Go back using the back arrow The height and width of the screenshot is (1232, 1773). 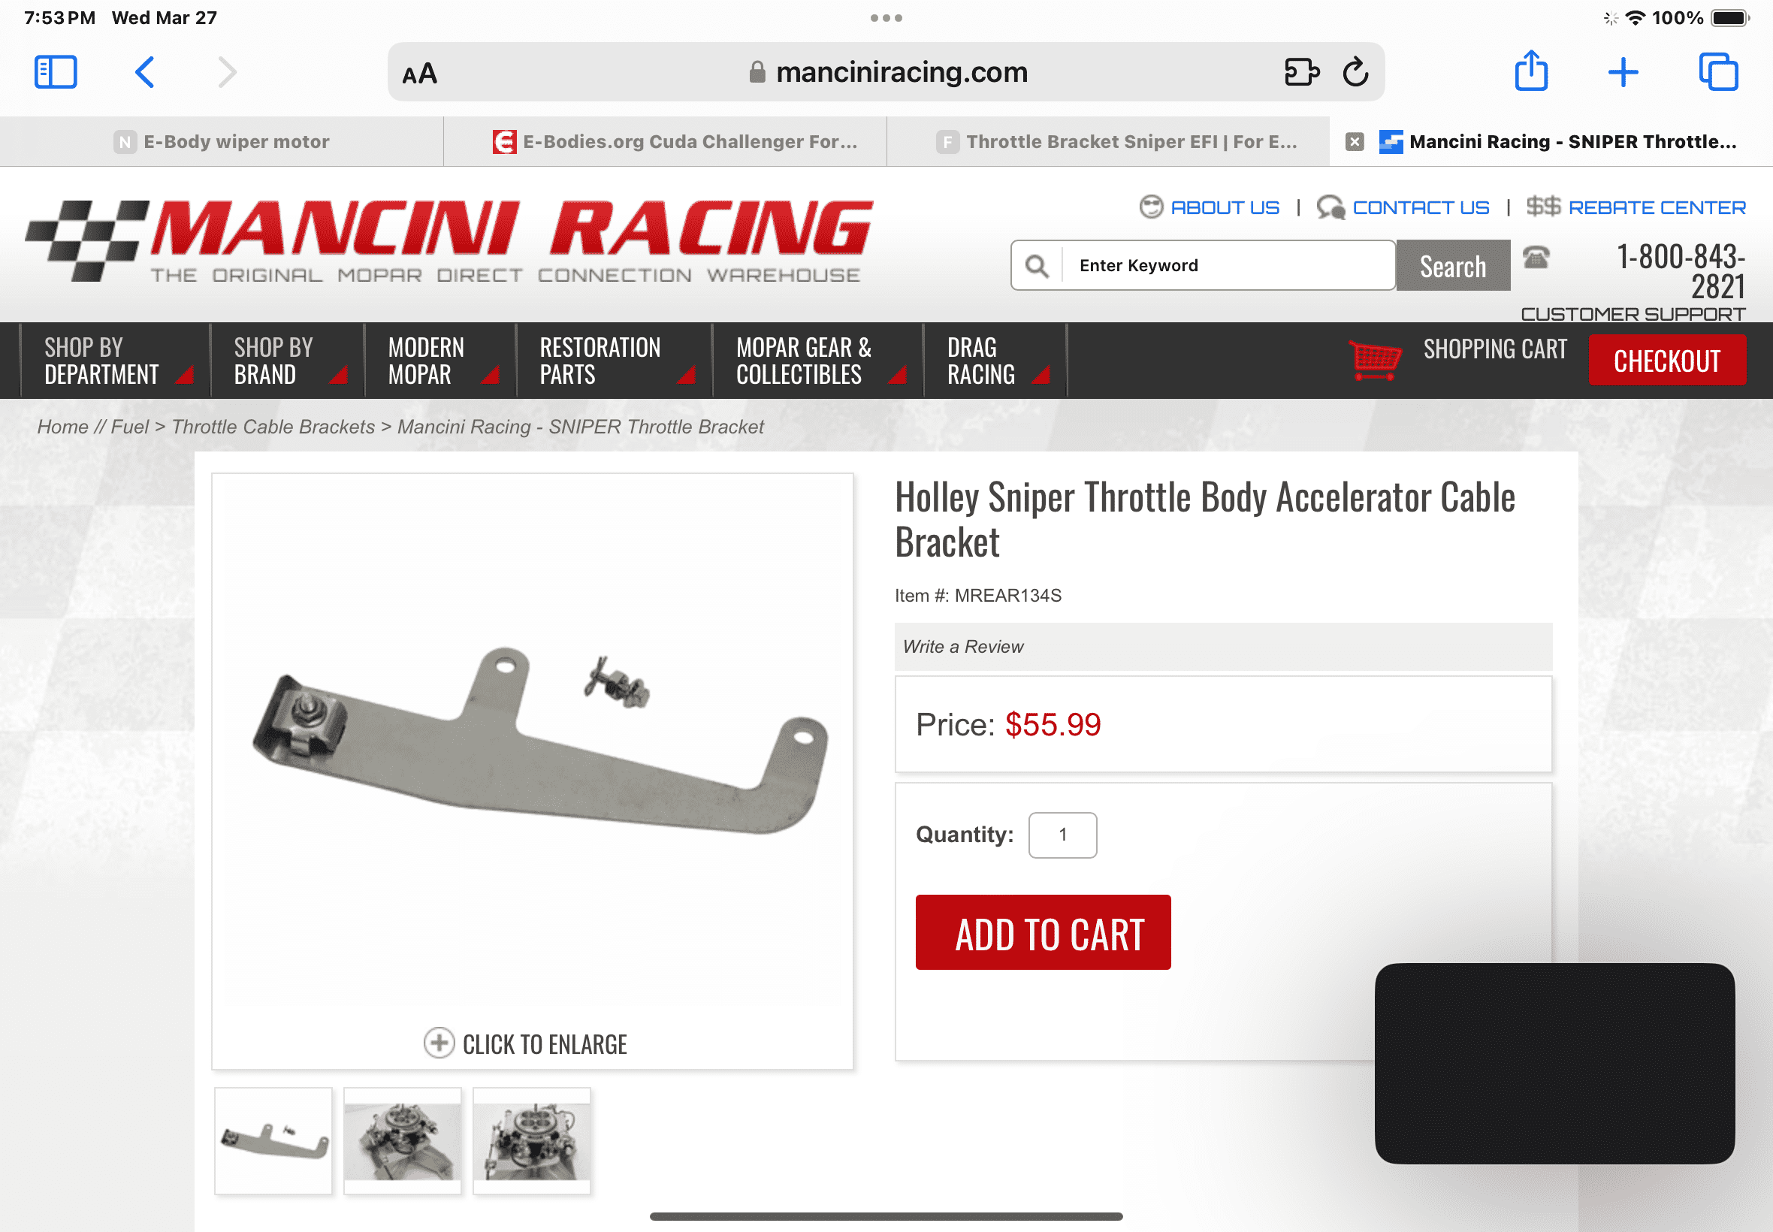click(144, 73)
